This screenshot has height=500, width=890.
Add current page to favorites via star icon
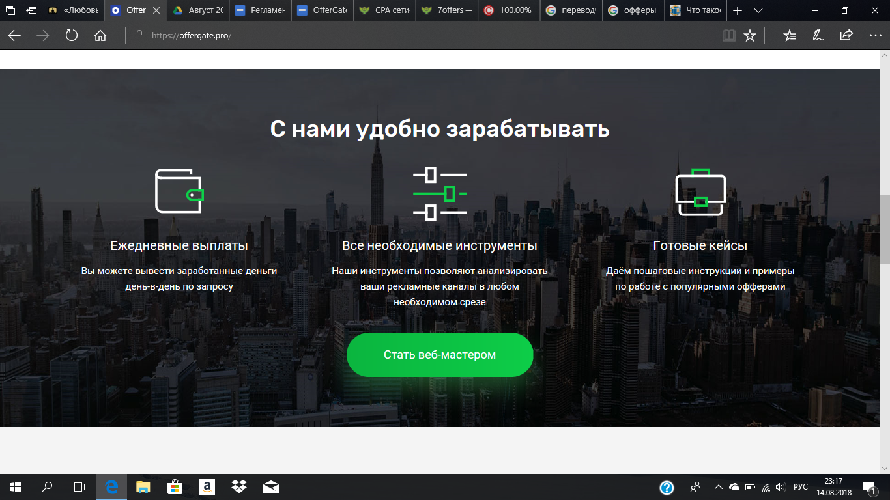click(748, 35)
